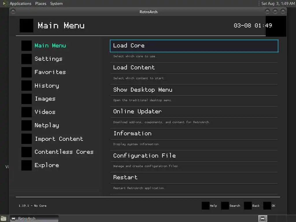296x222 pixels.
Task: Click the icon beside Import Content in sidebar
Action: (x=26, y=139)
